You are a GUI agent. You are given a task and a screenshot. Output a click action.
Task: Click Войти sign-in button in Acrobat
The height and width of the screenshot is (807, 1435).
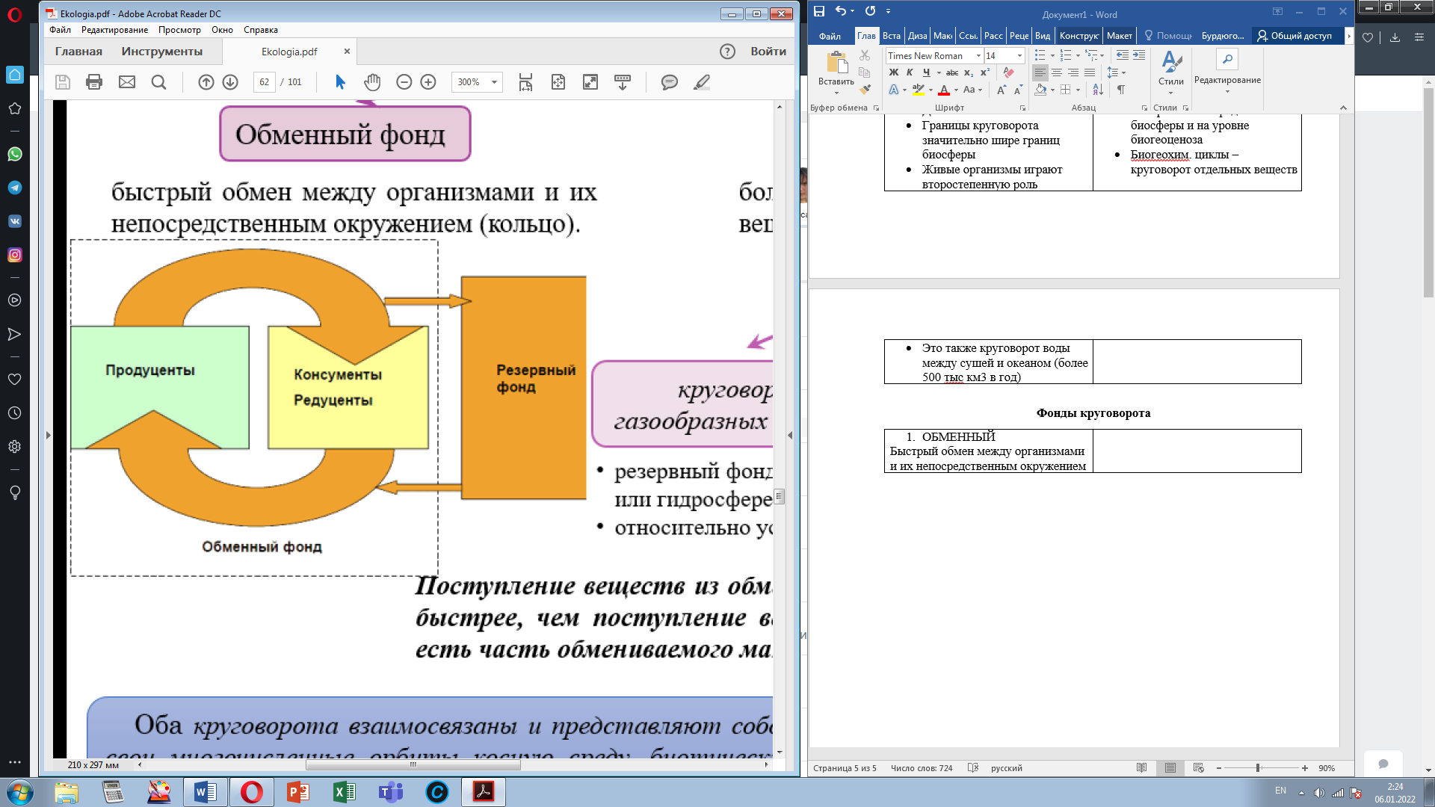tap(768, 52)
